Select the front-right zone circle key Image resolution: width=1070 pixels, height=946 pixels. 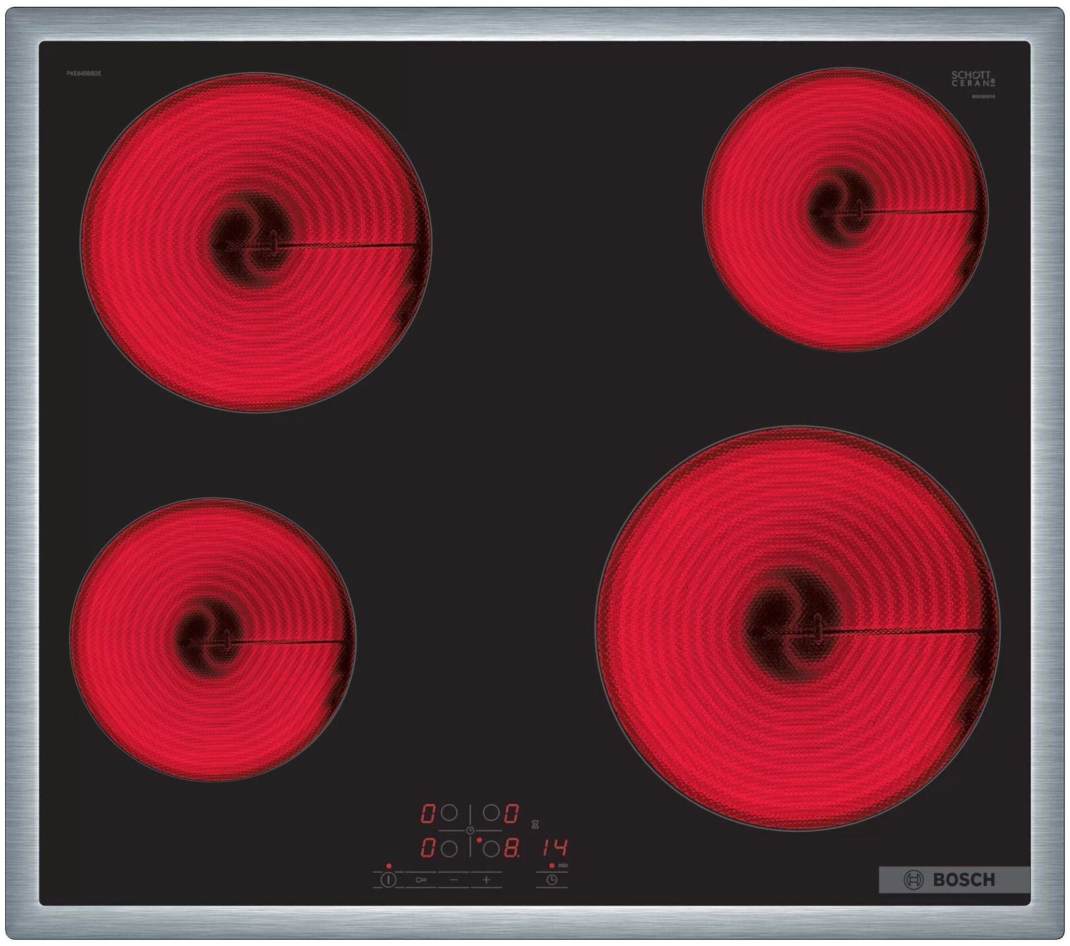coord(491,849)
